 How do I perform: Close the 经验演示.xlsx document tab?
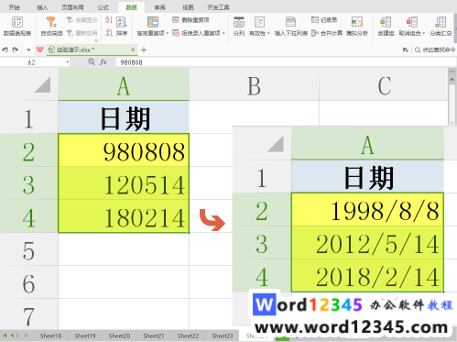(133, 50)
